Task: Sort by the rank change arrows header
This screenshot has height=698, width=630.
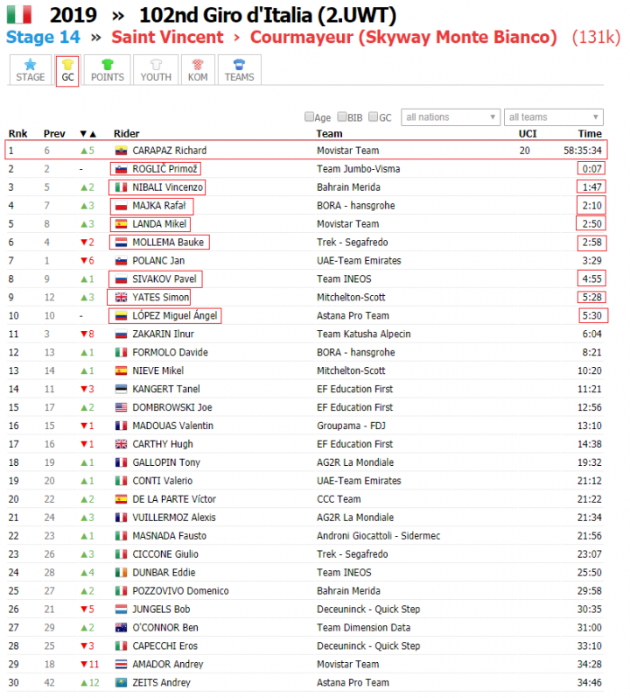Action: tap(88, 133)
